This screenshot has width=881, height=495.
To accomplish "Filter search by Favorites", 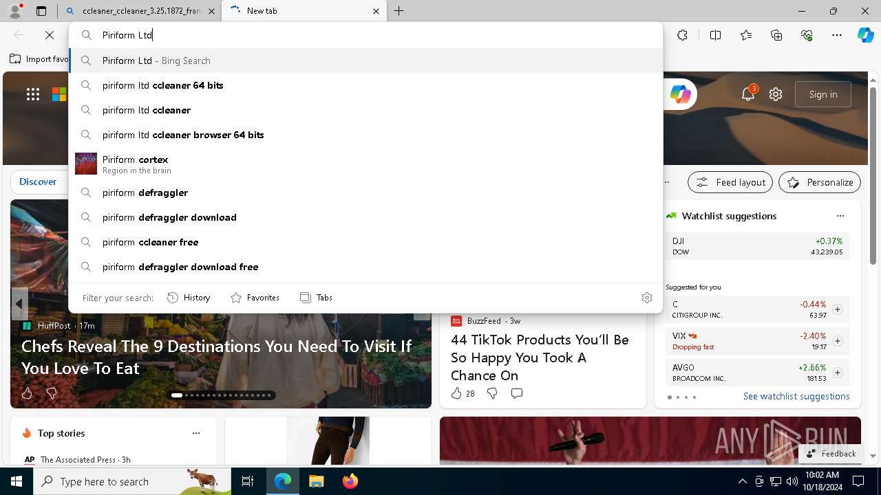I will pos(255,298).
